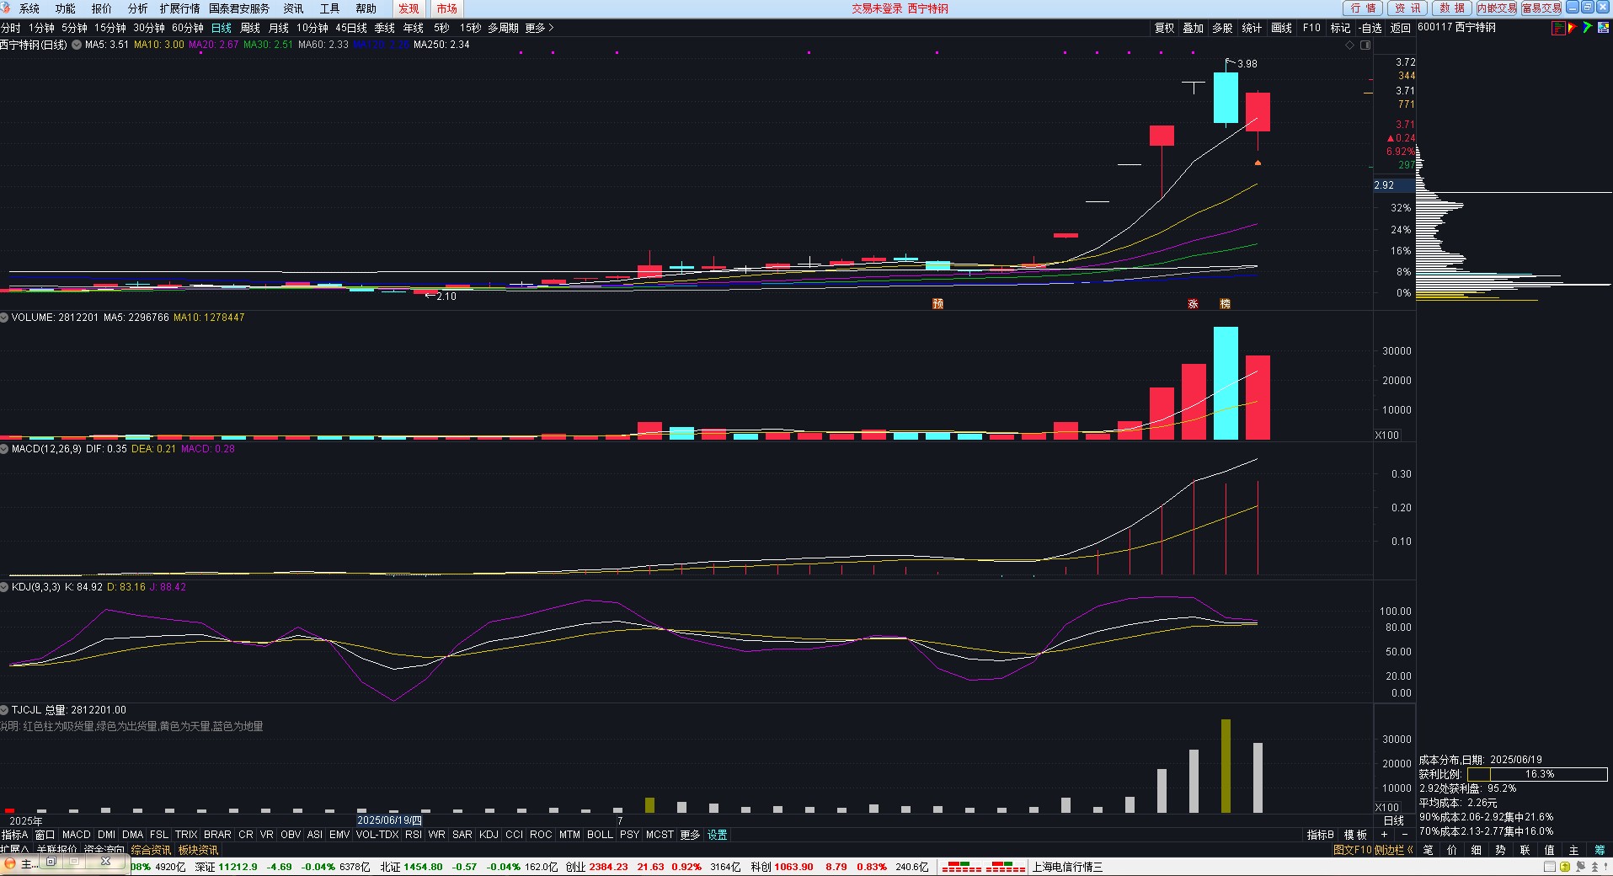Click the white window icon in status bar
Viewport: 1613px width, 876px height.
1550,867
